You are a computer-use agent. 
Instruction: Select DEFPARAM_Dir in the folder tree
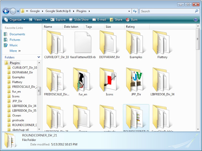coord(20,72)
